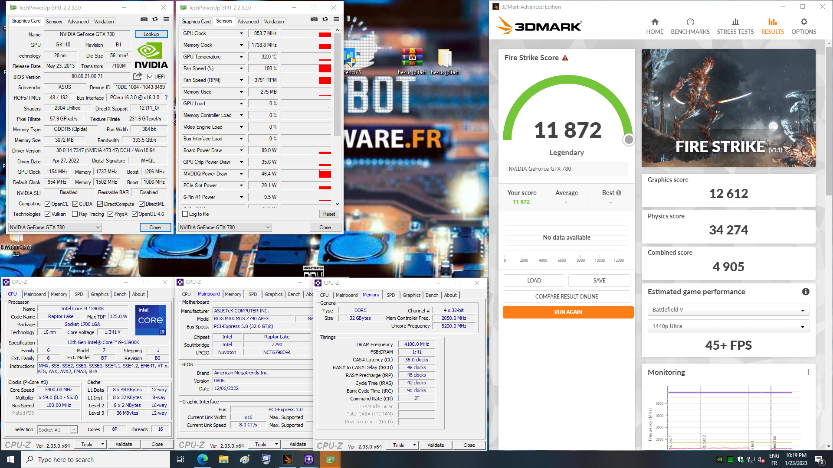
Task: Switch to SPD tab in Memory CPU-Z window
Action: (391, 295)
